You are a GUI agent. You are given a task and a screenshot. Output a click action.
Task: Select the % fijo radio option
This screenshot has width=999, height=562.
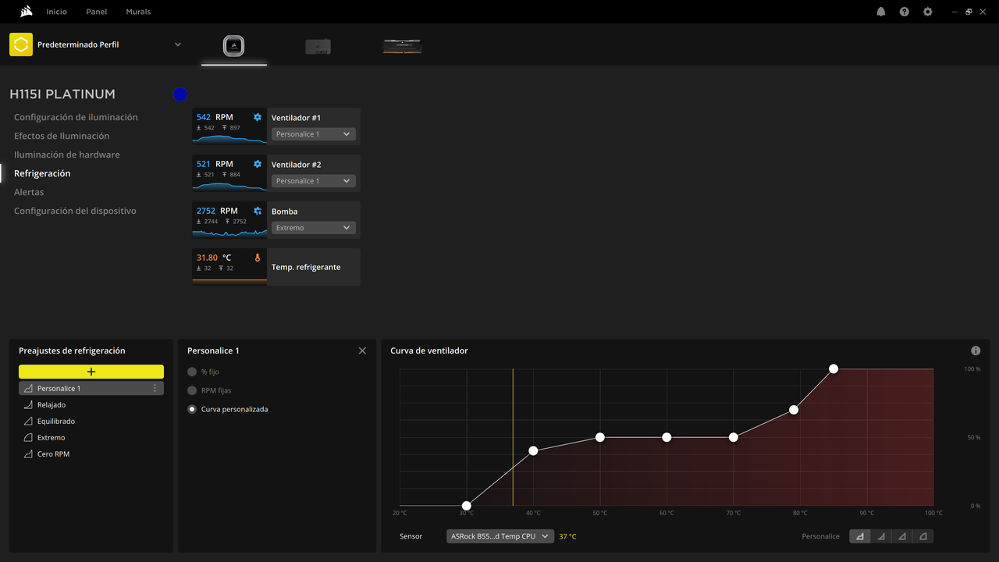pyautogui.click(x=192, y=372)
